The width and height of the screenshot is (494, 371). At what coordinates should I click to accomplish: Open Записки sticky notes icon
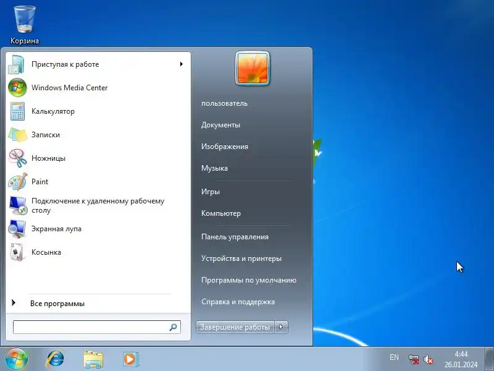[x=17, y=135]
